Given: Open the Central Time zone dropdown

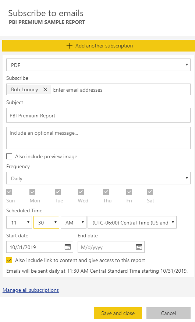Looking at the screenshot, I should (x=132, y=222).
